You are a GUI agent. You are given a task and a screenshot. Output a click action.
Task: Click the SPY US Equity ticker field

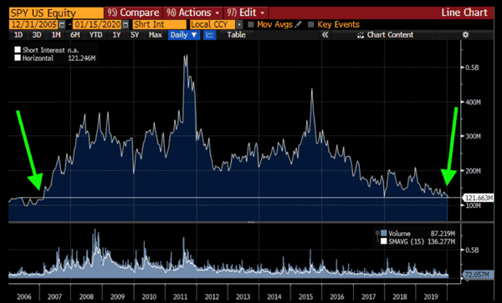point(56,13)
